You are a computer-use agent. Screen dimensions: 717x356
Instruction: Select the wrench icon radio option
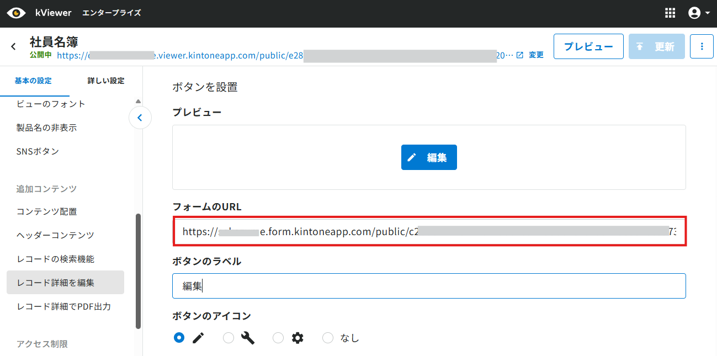229,338
